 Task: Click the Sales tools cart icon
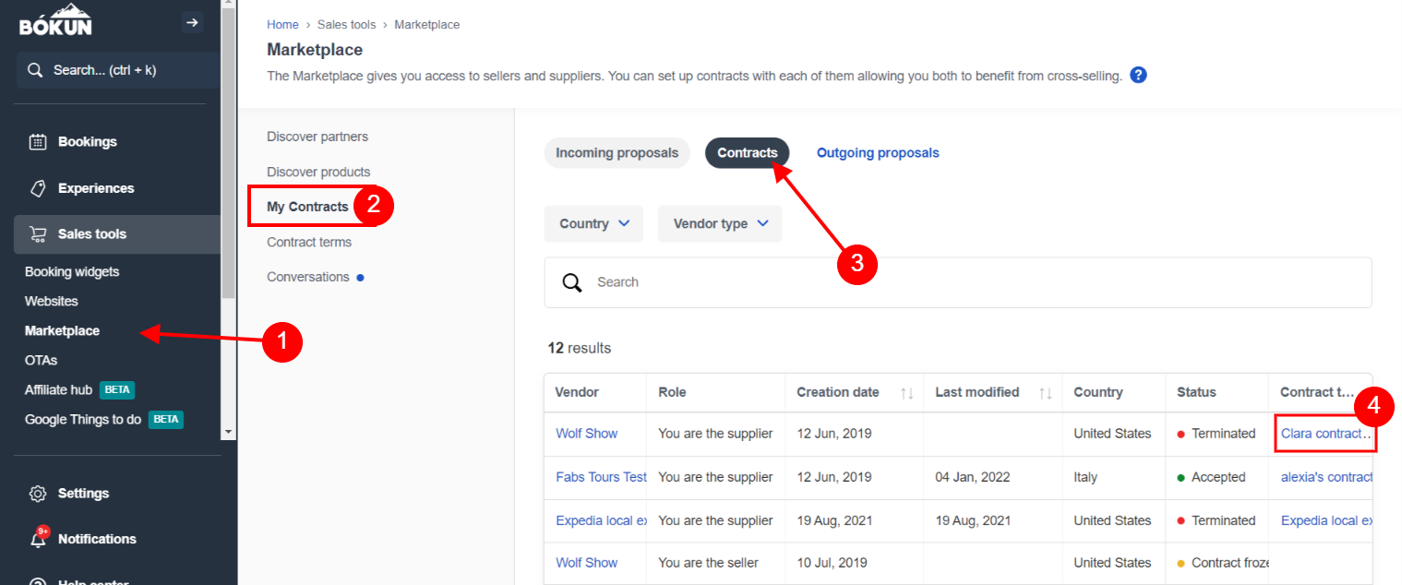[x=38, y=234]
